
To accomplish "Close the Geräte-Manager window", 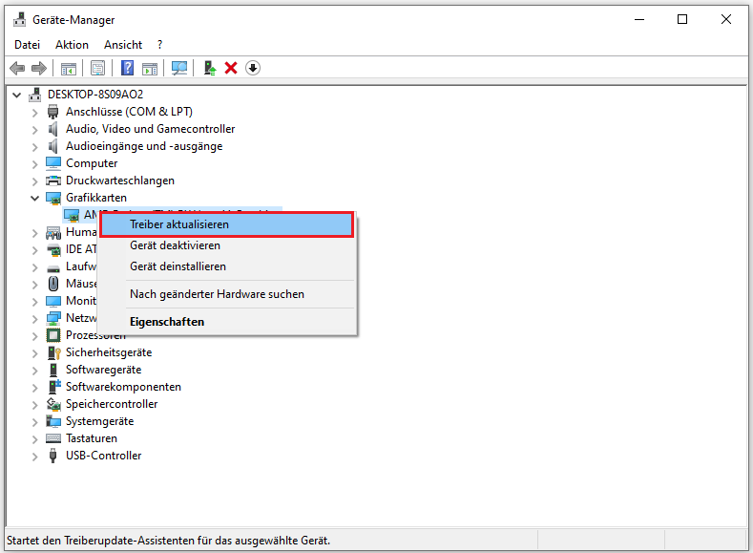I will tap(726, 20).
